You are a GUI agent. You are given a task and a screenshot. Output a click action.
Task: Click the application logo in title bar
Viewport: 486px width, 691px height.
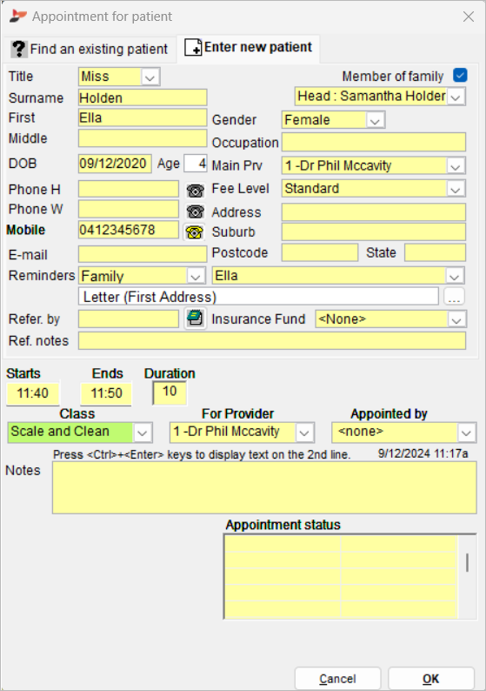point(18,17)
